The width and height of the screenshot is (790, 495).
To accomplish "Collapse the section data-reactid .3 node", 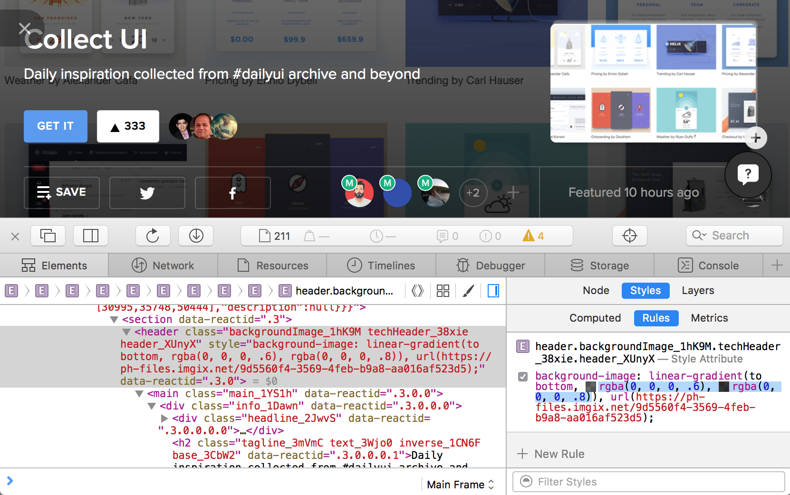I will click(x=114, y=320).
